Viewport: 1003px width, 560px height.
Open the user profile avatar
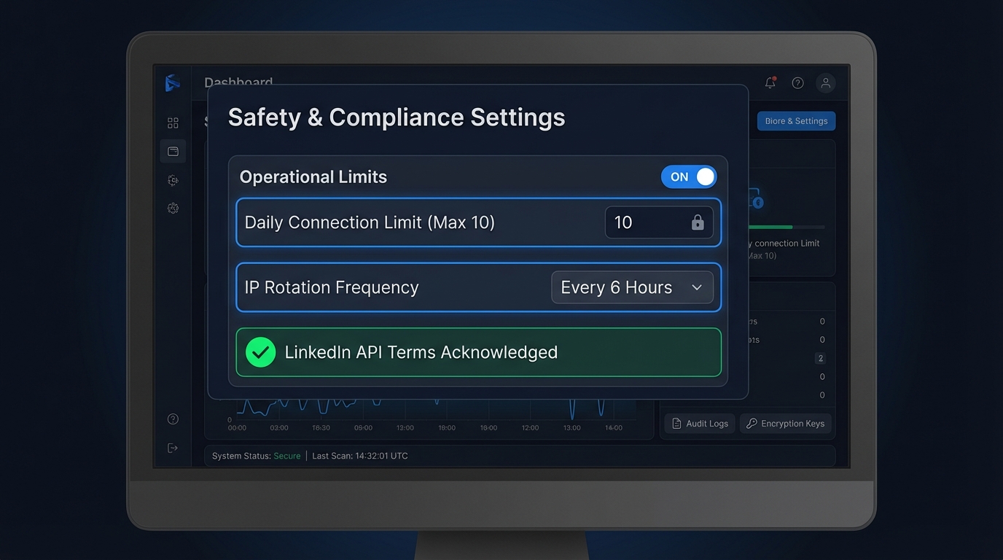click(x=825, y=83)
